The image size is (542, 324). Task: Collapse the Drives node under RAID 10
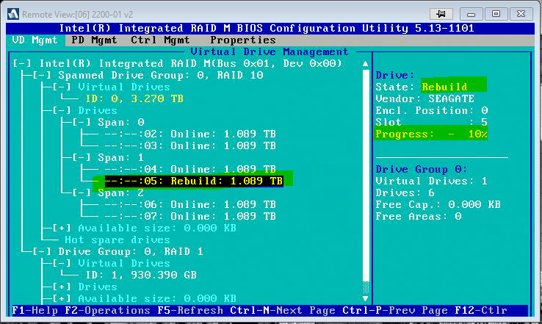62,111
